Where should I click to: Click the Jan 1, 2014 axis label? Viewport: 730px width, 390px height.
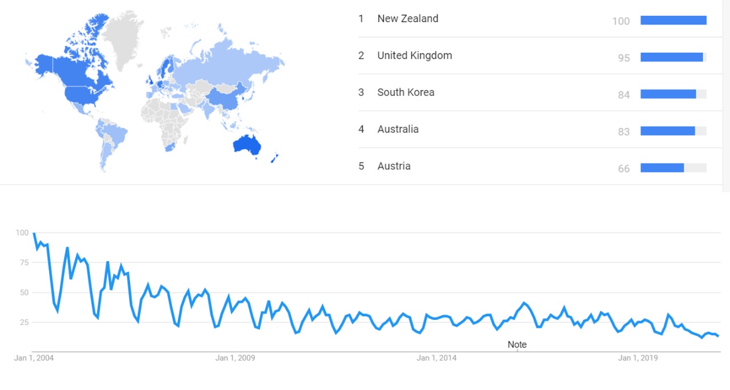(x=436, y=358)
